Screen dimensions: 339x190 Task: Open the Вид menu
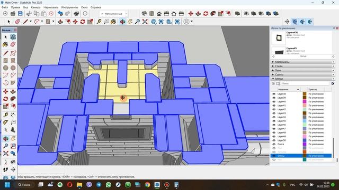coord(25,7)
